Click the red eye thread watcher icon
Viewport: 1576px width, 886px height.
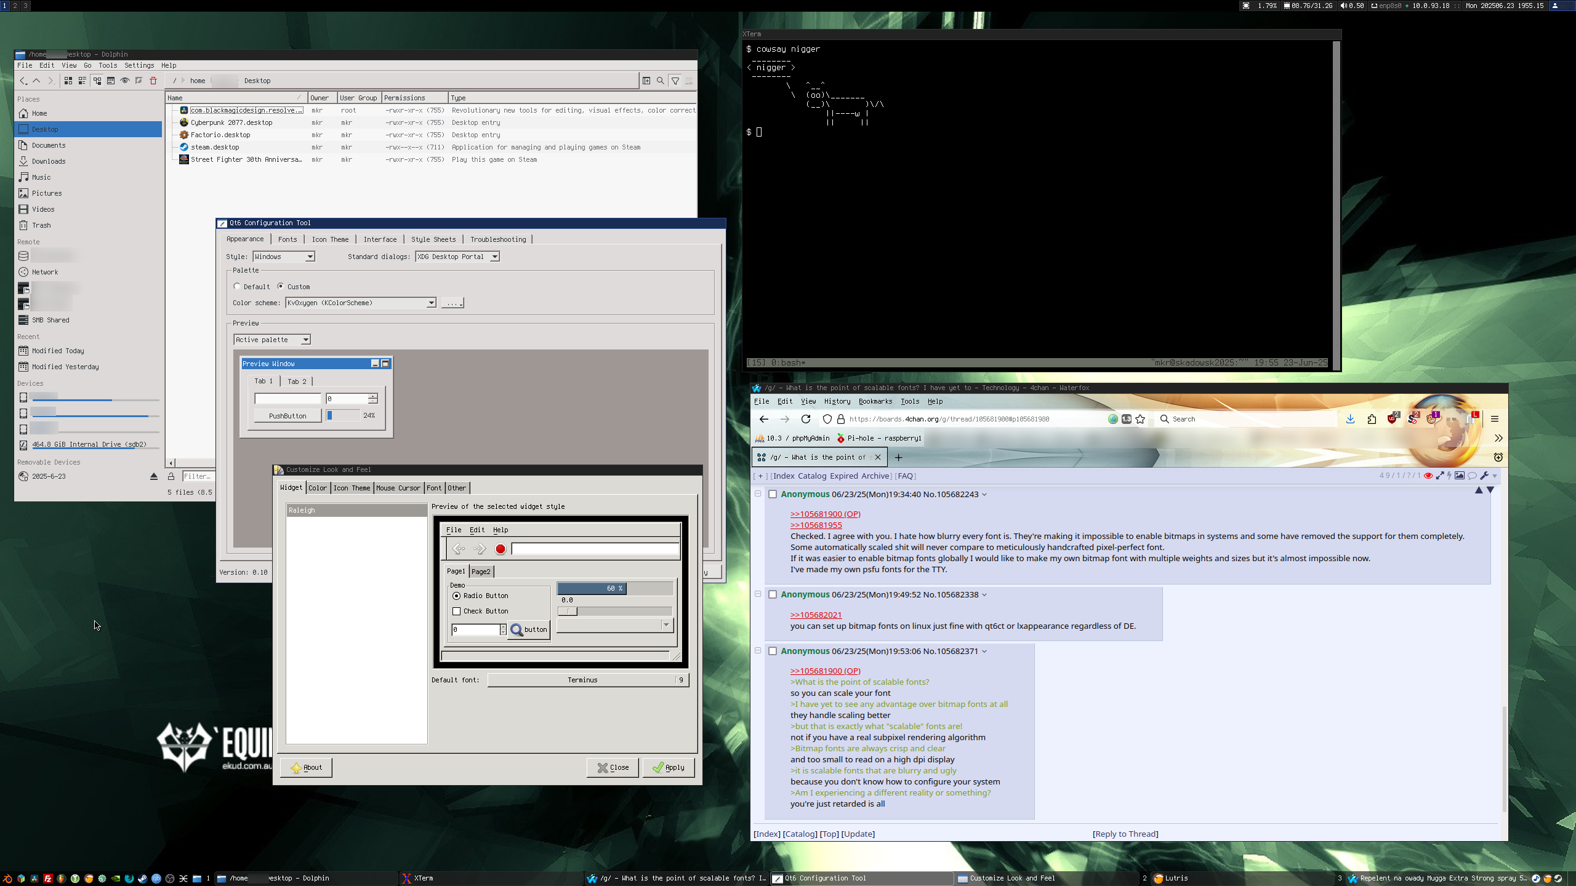pyautogui.click(x=1428, y=476)
